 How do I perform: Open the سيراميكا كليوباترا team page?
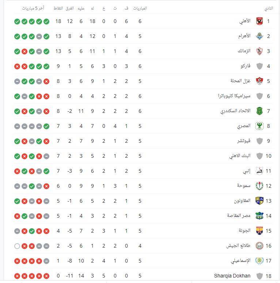point(234,96)
